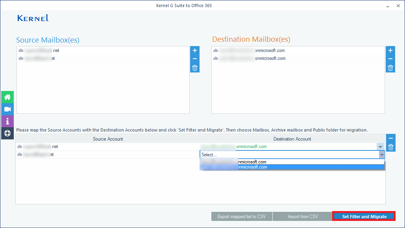
Task: Click Export mapped list to CSV
Action: click(x=242, y=217)
